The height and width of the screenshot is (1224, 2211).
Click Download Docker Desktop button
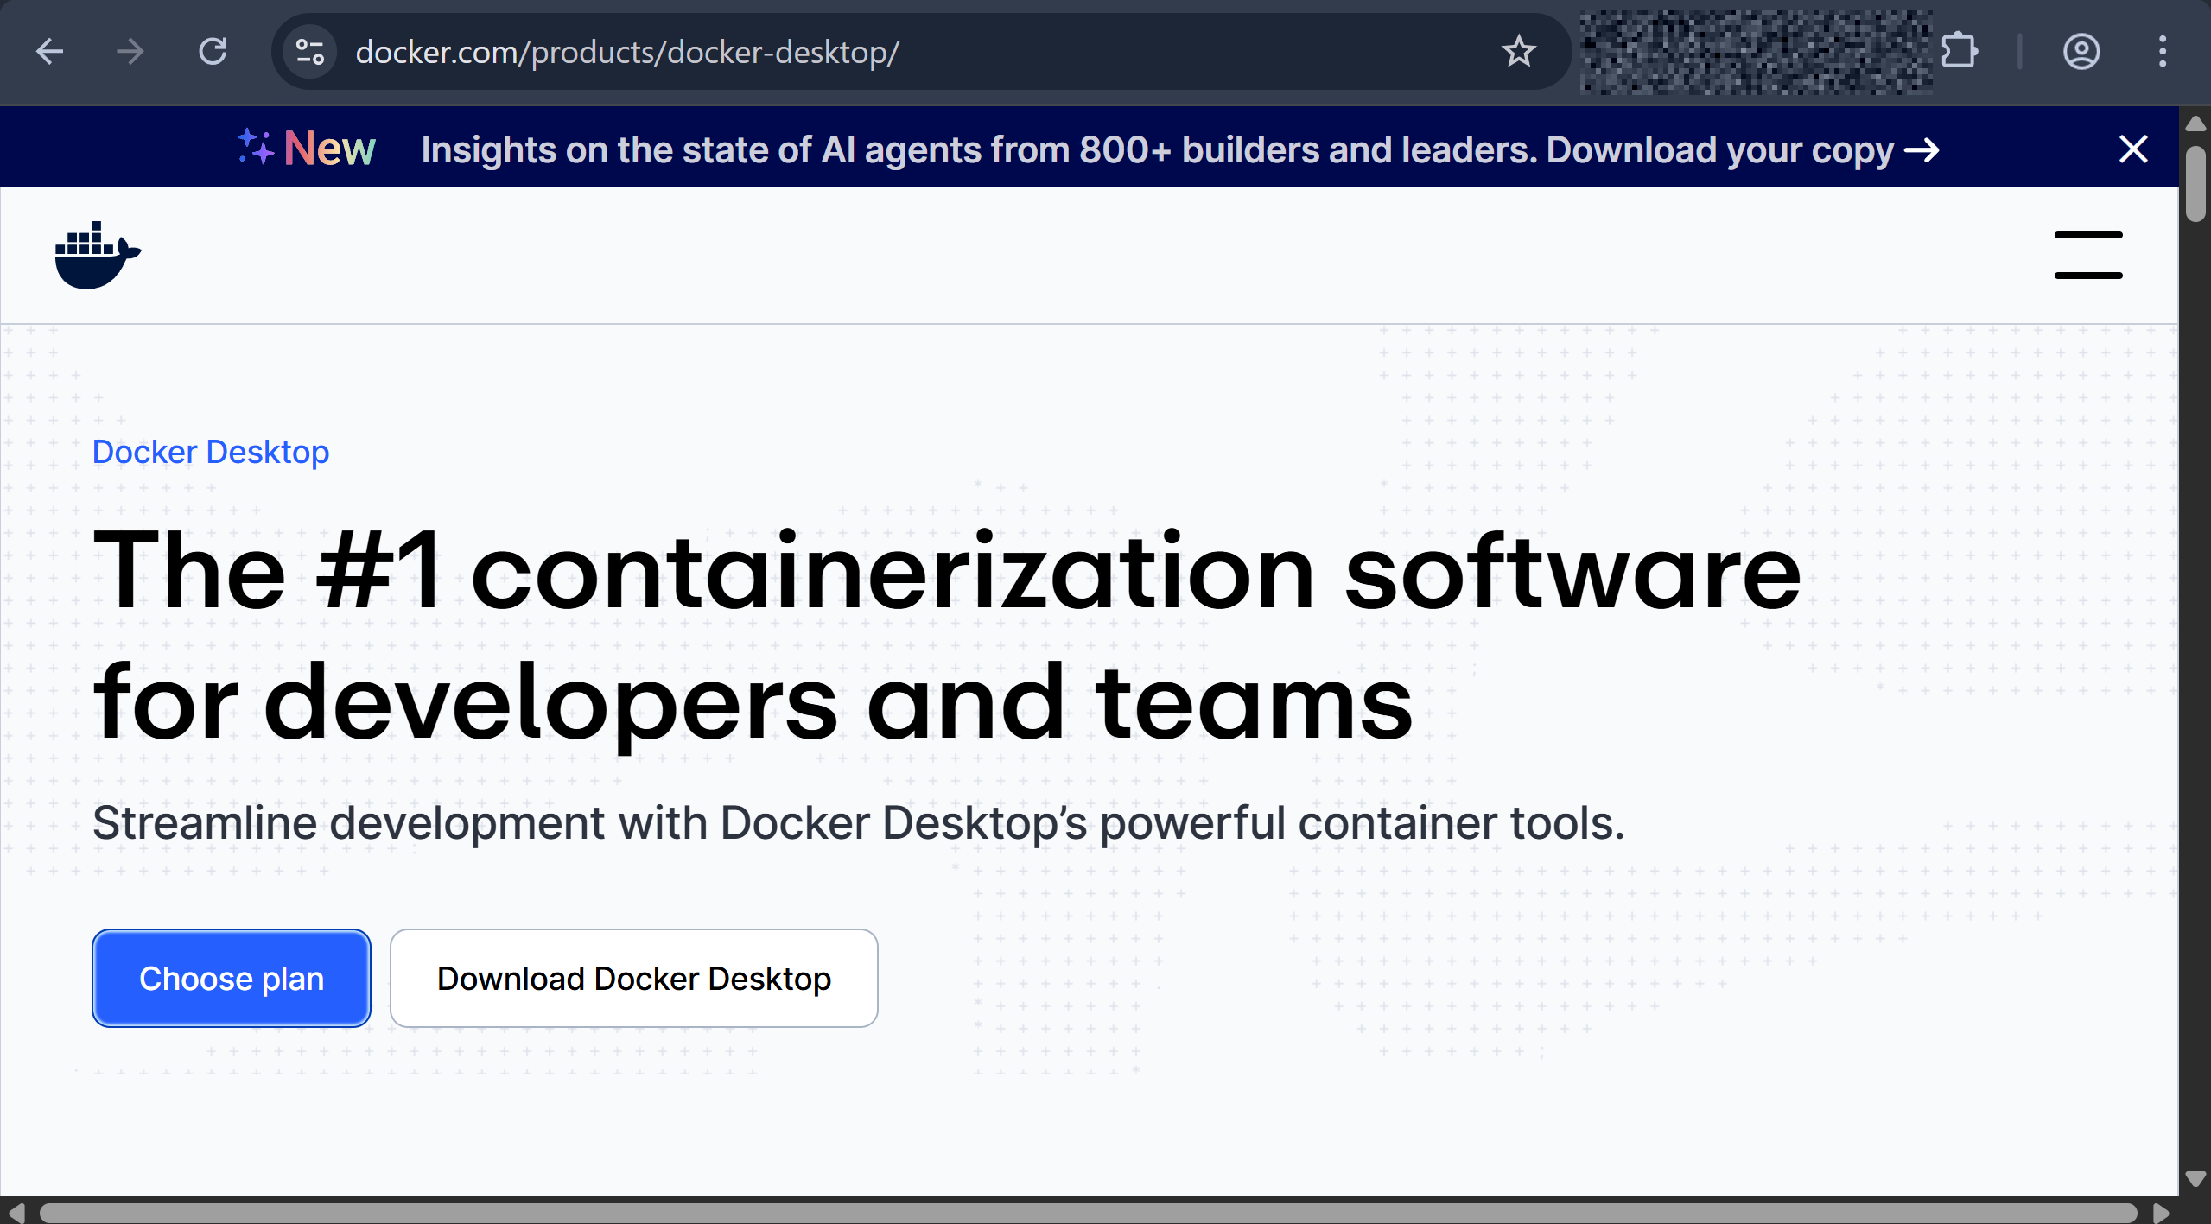[x=634, y=978]
